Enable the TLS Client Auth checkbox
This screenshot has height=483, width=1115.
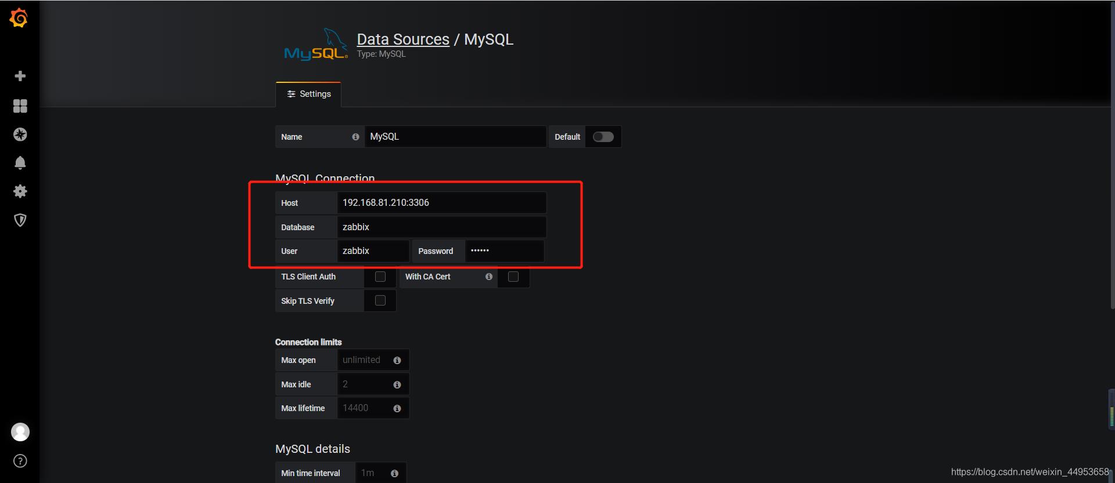tap(380, 277)
